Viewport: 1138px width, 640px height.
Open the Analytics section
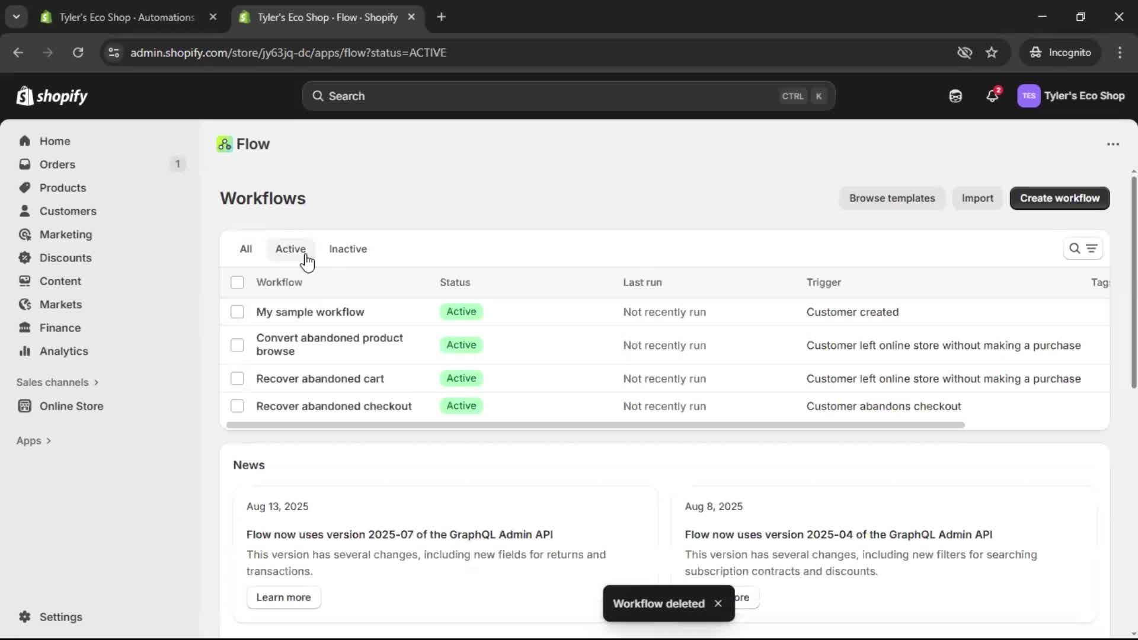63,351
